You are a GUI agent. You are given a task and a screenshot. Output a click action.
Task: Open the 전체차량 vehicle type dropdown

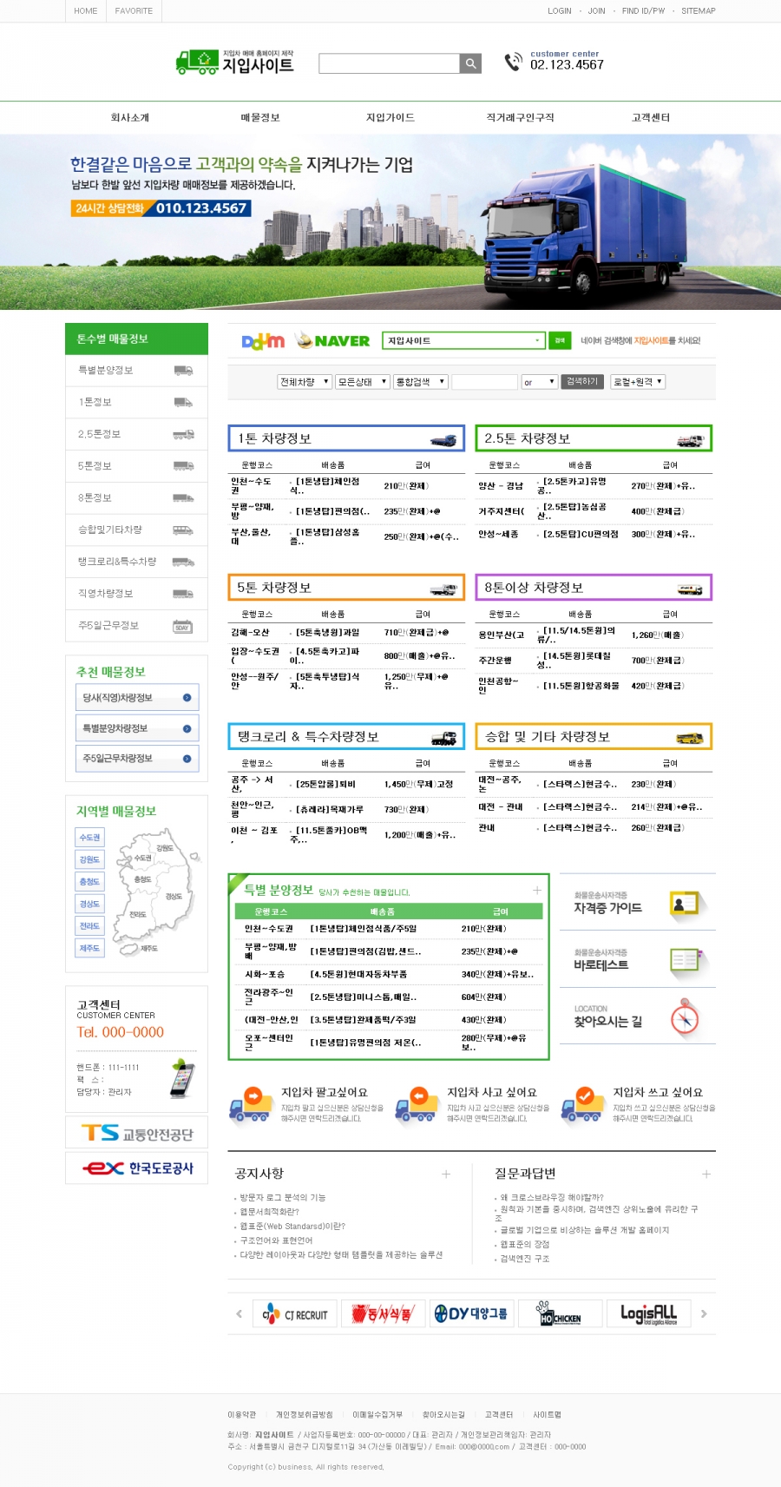click(305, 382)
